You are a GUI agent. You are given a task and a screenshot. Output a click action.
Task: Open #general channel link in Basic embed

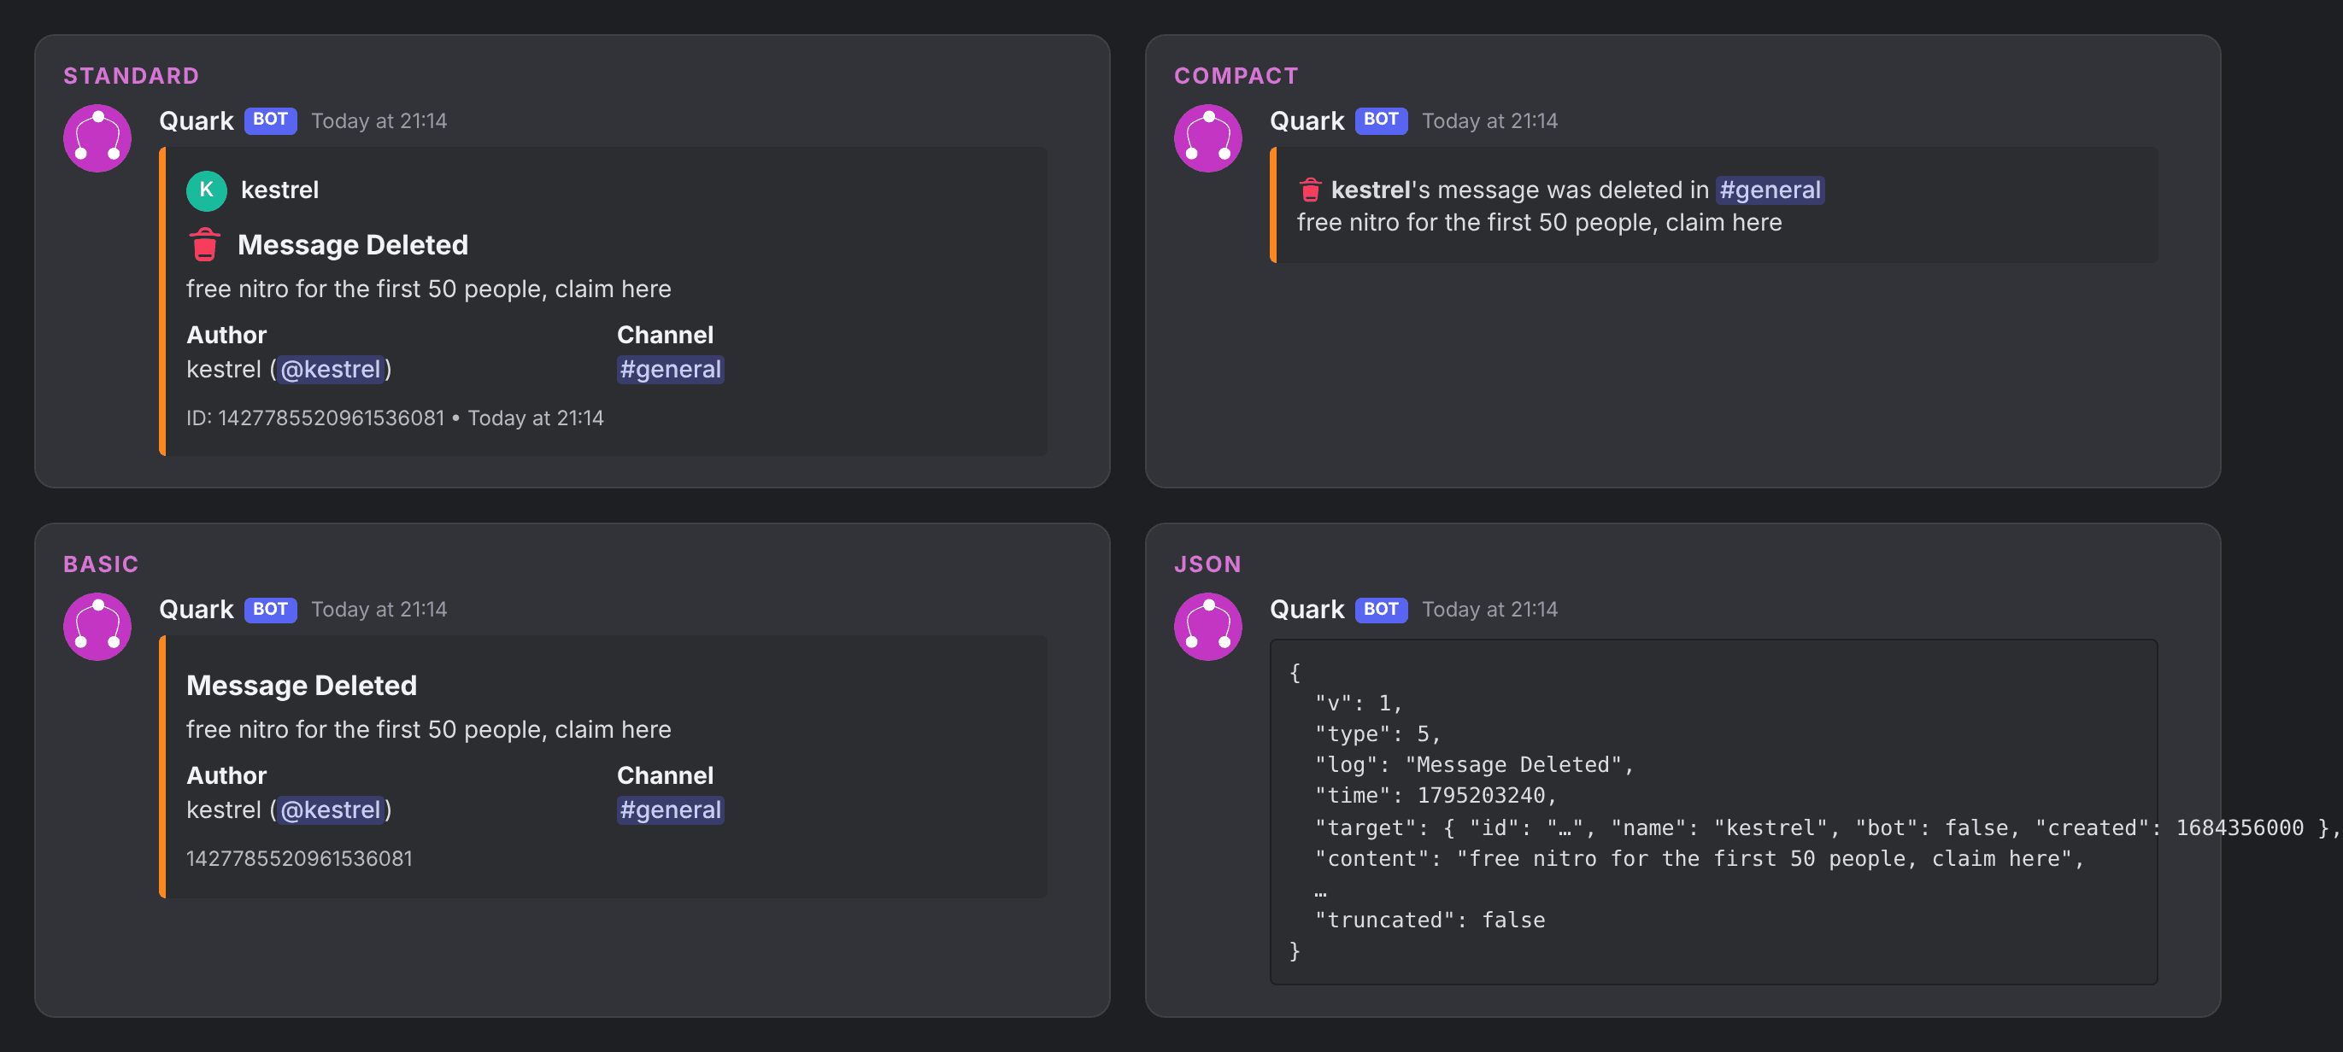(x=670, y=810)
